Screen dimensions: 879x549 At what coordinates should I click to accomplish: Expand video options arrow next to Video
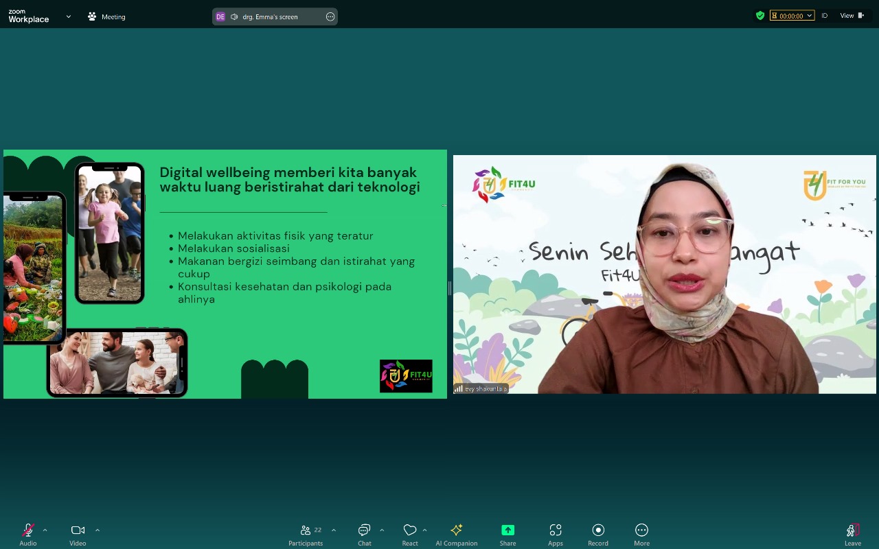click(98, 530)
